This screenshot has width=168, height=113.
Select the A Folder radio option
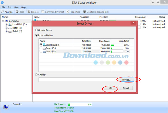coord(36,74)
